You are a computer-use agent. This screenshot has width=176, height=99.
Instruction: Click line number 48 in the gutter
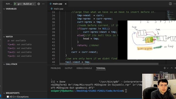53,62
